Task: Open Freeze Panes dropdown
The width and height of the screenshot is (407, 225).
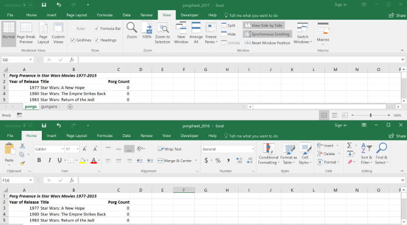Action: coord(211,33)
